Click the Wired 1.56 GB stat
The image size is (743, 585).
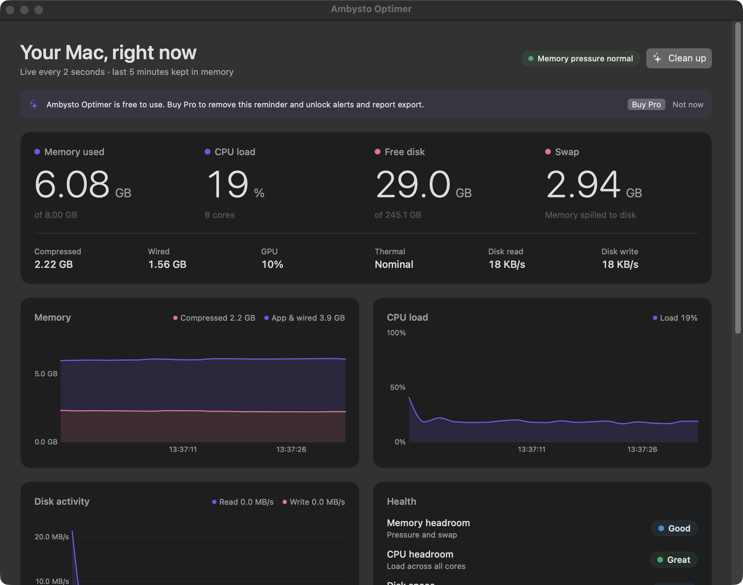[x=167, y=258]
